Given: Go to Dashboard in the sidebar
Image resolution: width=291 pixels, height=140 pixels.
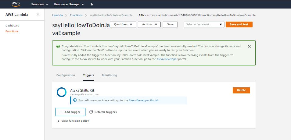Looking at the screenshot, I should [13, 26].
